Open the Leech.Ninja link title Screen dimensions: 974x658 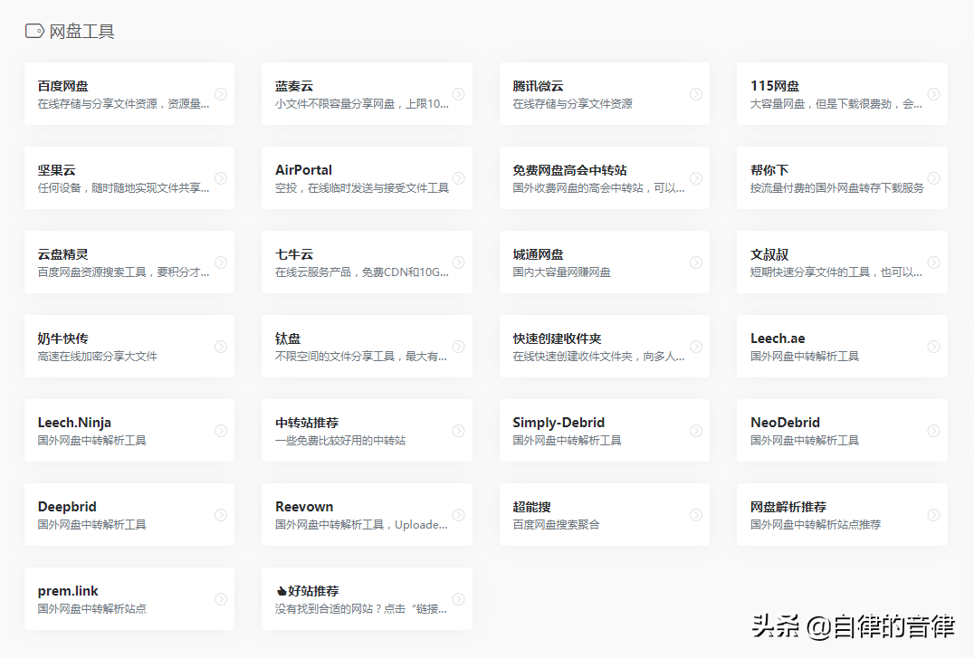(74, 423)
